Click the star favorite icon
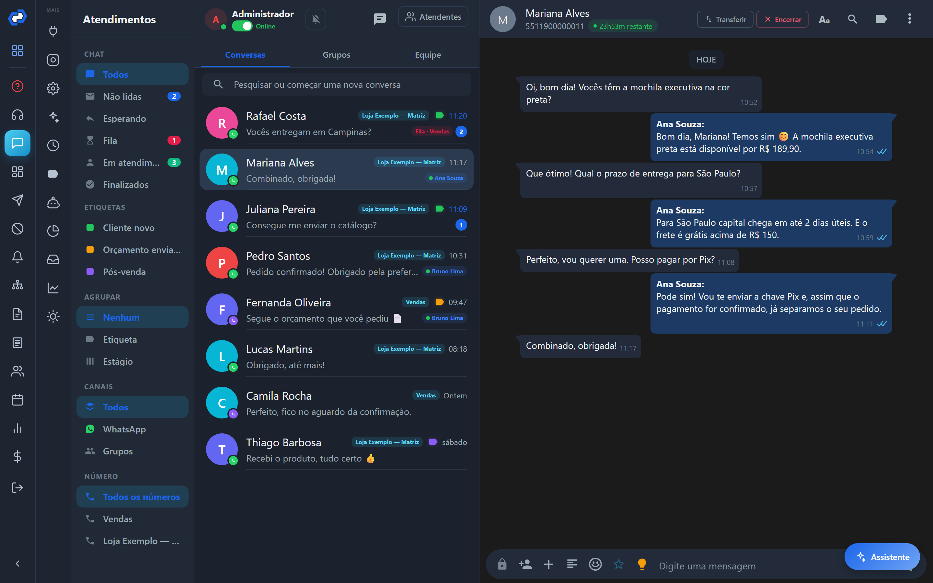The width and height of the screenshot is (933, 583). point(618,564)
